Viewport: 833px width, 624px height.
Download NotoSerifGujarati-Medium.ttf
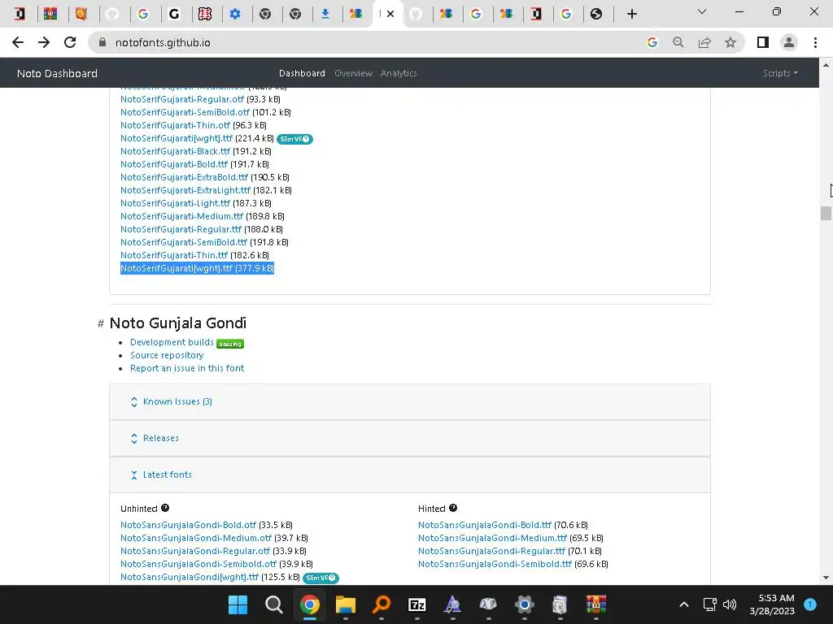pyautogui.click(x=181, y=216)
